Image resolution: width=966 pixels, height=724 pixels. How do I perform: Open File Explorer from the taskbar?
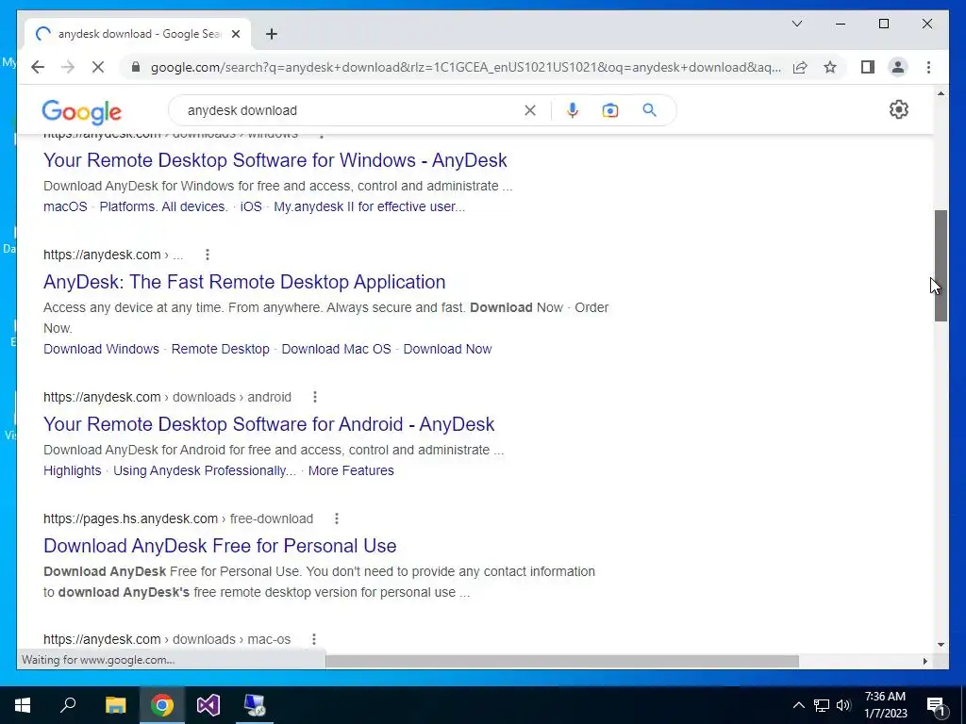[115, 705]
